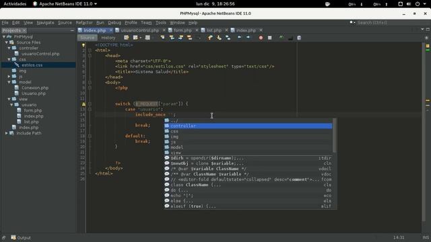Viewport: 431px width, 242px height.
Task: Click the Shift Line Left icon
Action: [x=240, y=38]
